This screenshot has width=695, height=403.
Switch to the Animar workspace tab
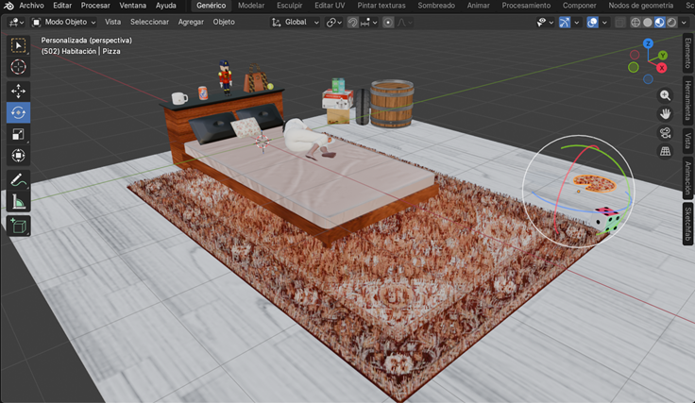point(478,6)
